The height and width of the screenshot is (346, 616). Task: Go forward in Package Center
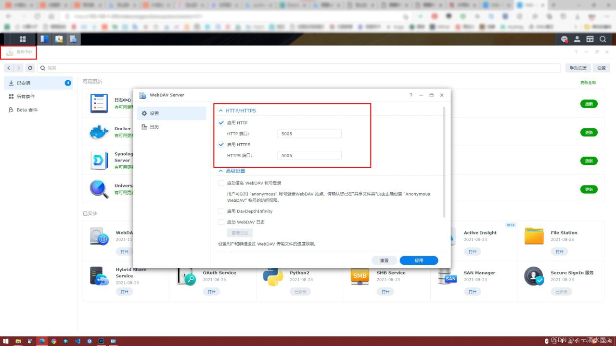tap(18, 68)
